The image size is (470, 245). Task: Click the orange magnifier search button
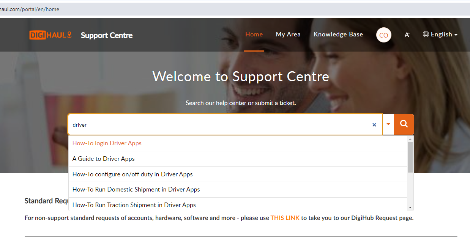(404, 124)
